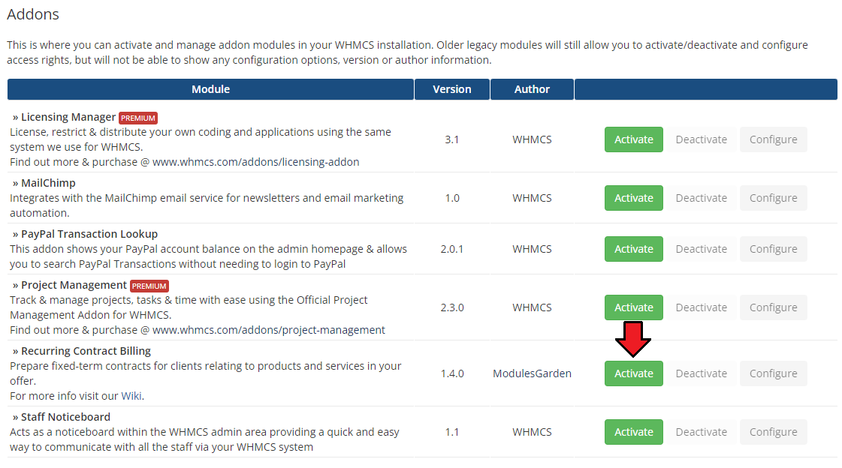The width and height of the screenshot is (842, 468).
Task: Open Configure for MailChimp
Action: click(x=773, y=198)
